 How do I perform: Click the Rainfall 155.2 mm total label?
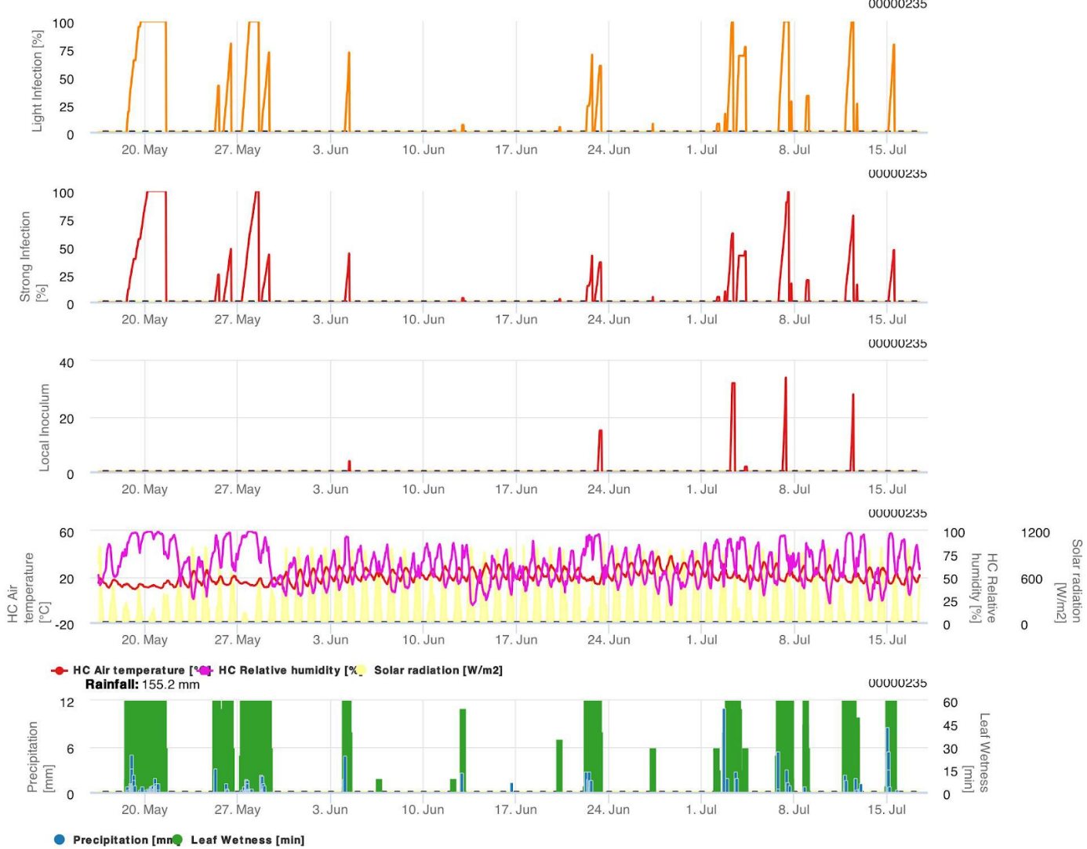(x=143, y=684)
